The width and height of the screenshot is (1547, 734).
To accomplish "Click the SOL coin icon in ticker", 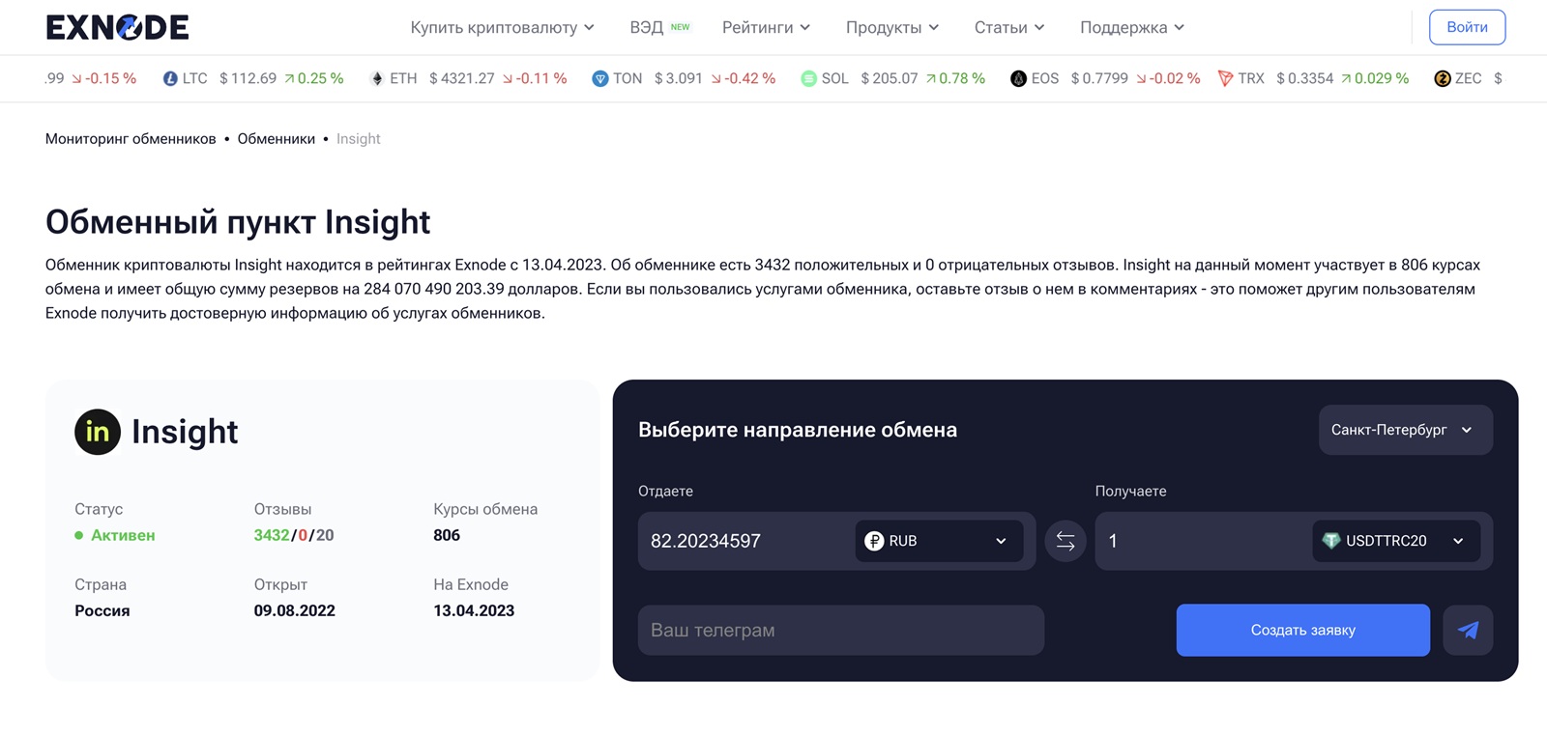I will [808, 78].
